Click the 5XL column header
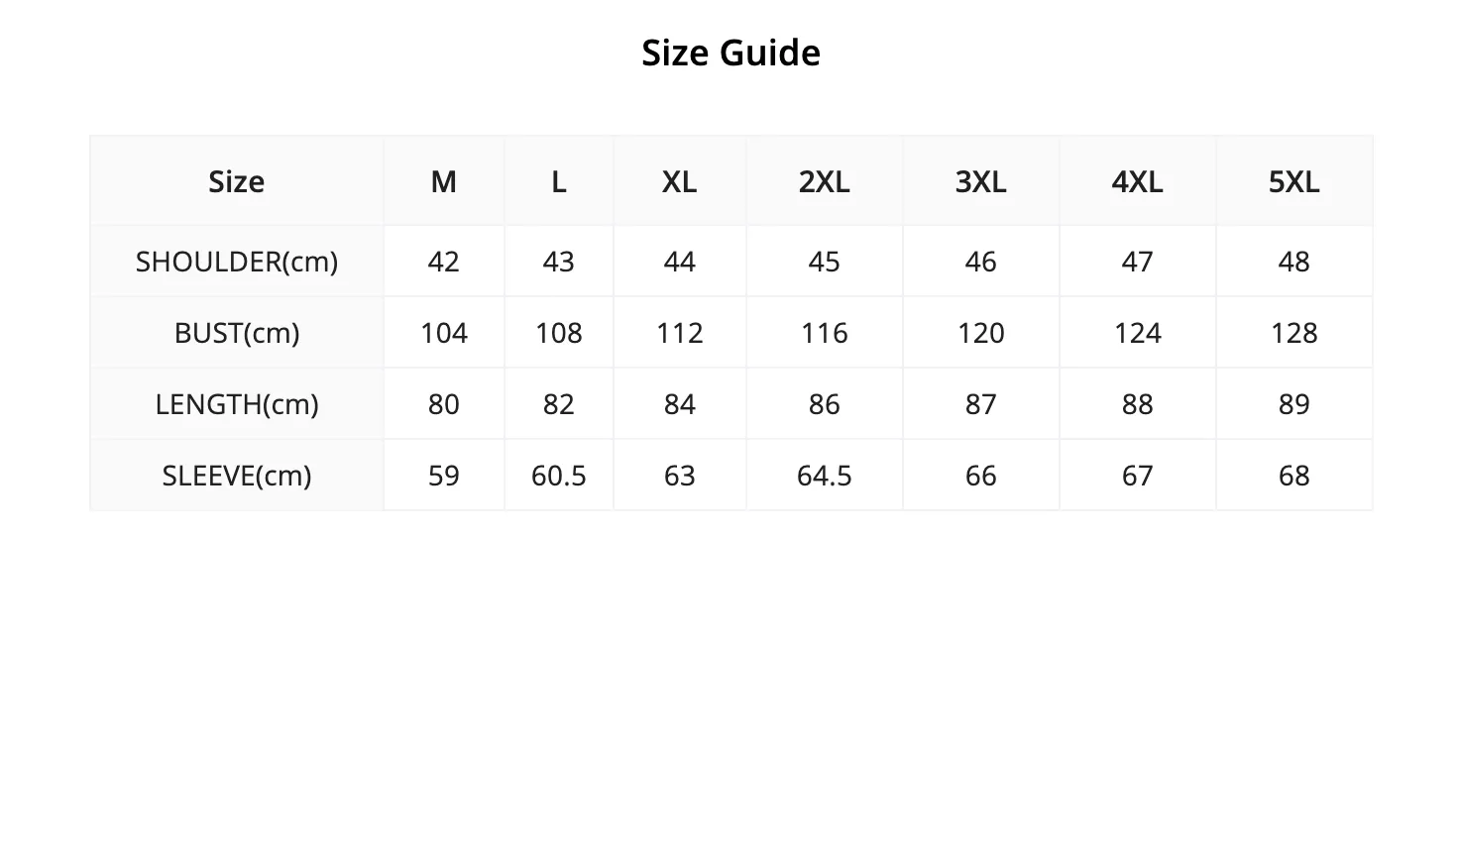 [x=1294, y=181]
